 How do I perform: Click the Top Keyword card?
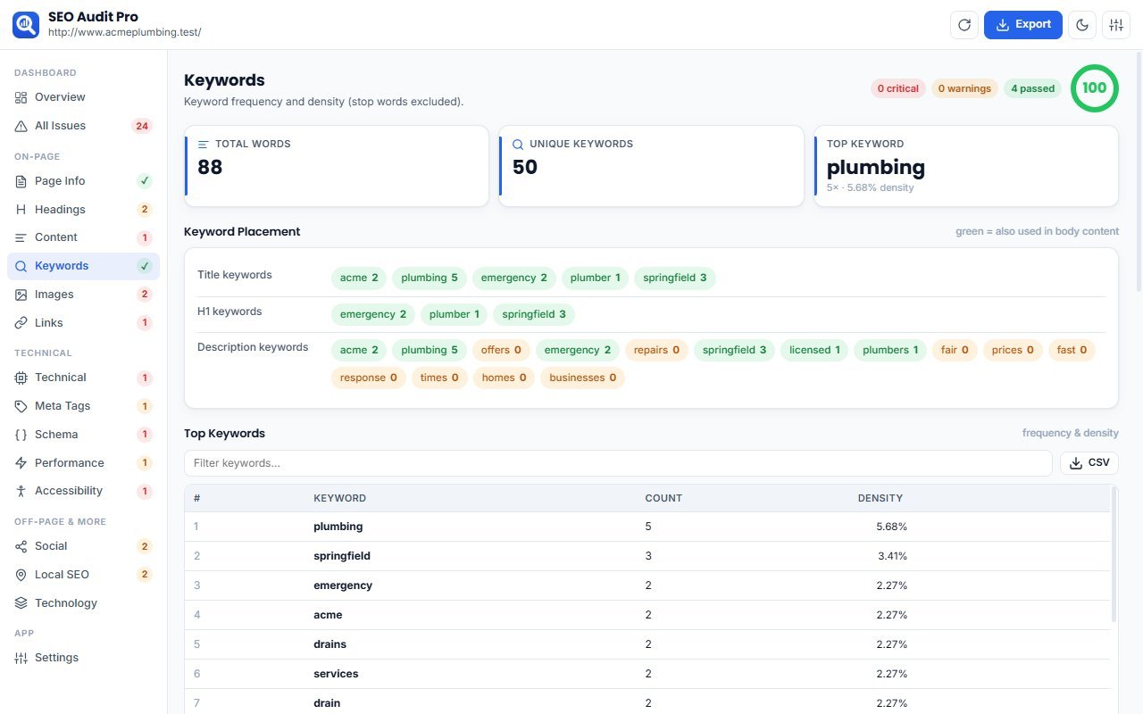[966, 166]
